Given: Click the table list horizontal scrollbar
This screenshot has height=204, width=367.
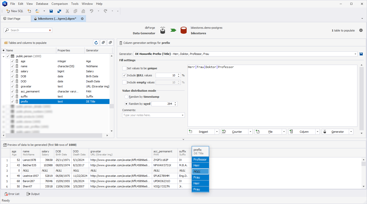Looking at the screenshot, I should tap(53, 135).
